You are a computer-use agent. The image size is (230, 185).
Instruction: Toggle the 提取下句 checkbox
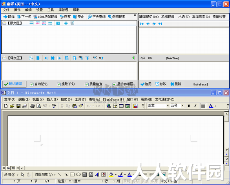coord(58,84)
